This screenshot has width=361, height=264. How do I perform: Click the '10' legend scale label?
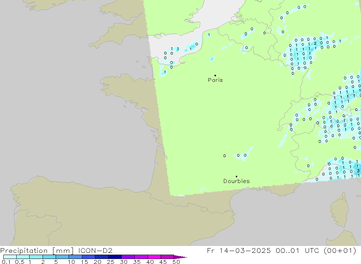(x=71, y=262)
